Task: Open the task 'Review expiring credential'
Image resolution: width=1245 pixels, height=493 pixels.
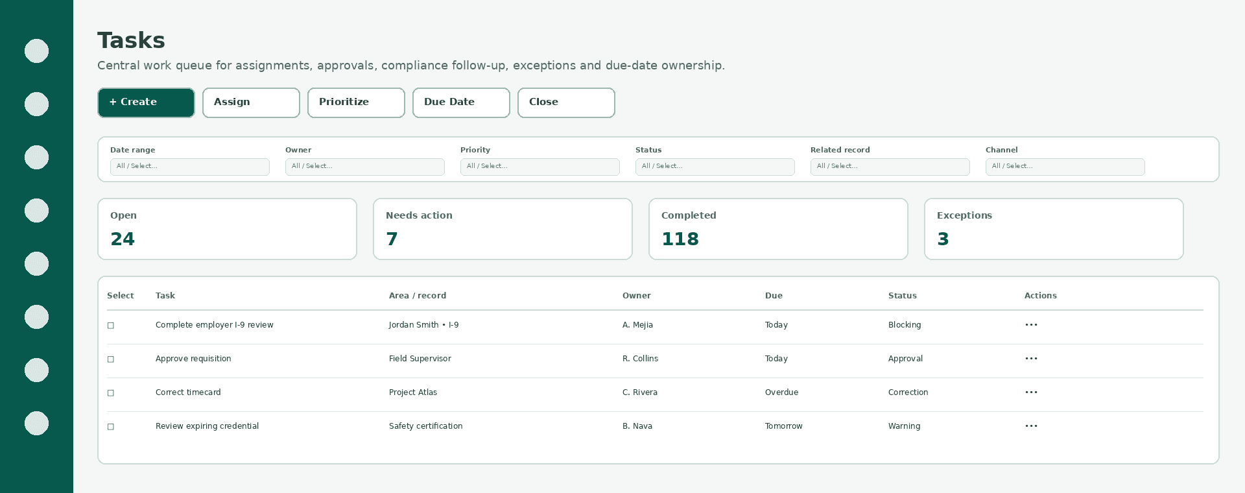Action: pyautogui.click(x=207, y=426)
